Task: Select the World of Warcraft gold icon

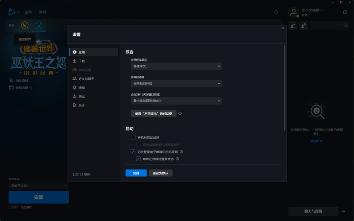Action: point(25,25)
